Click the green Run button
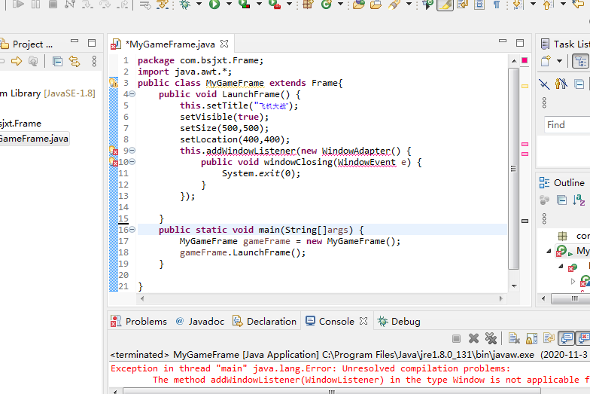590x394 pixels. coord(214,5)
